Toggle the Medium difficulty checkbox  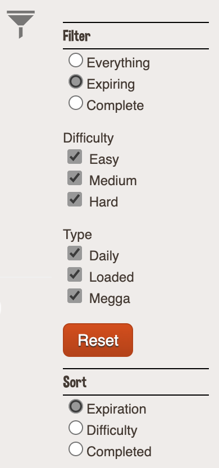[x=75, y=178]
